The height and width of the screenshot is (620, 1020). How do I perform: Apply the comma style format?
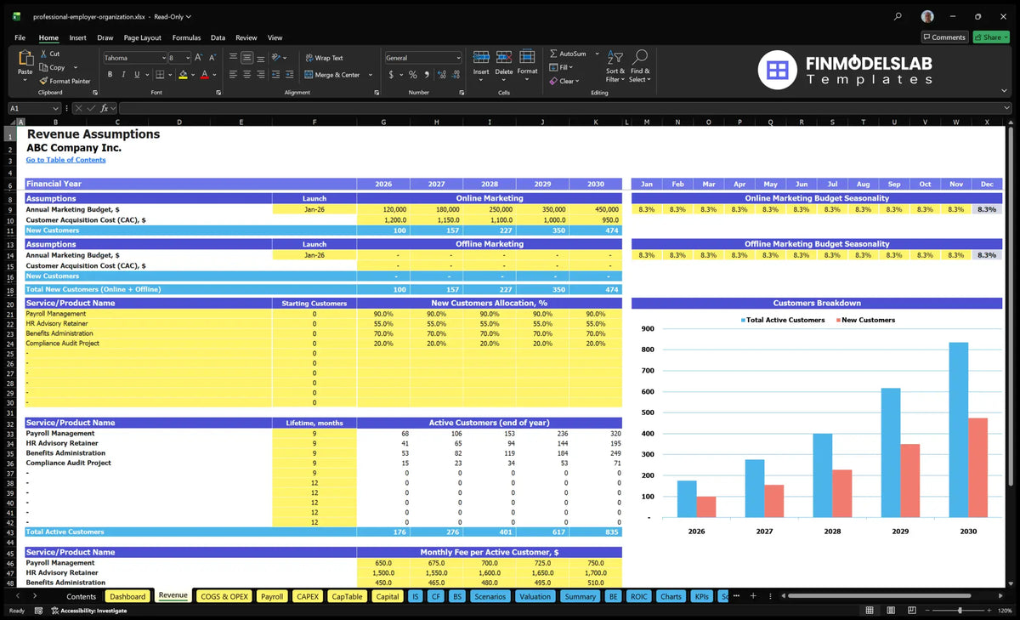[x=426, y=75]
